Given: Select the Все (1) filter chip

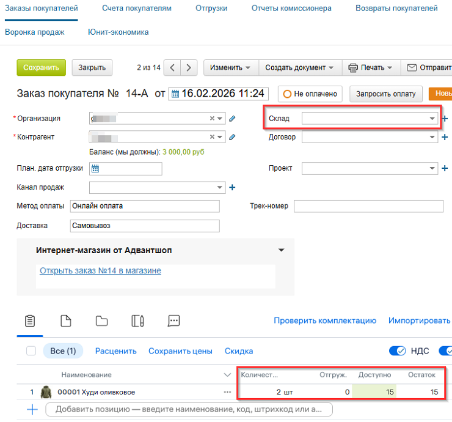Looking at the screenshot, I should tap(63, 351).
